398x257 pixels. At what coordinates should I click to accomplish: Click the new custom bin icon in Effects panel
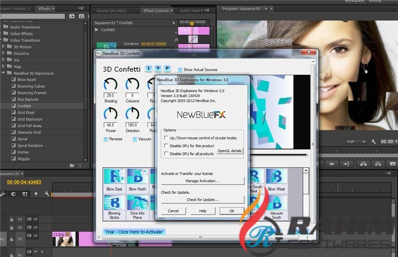tap(72, 165)
